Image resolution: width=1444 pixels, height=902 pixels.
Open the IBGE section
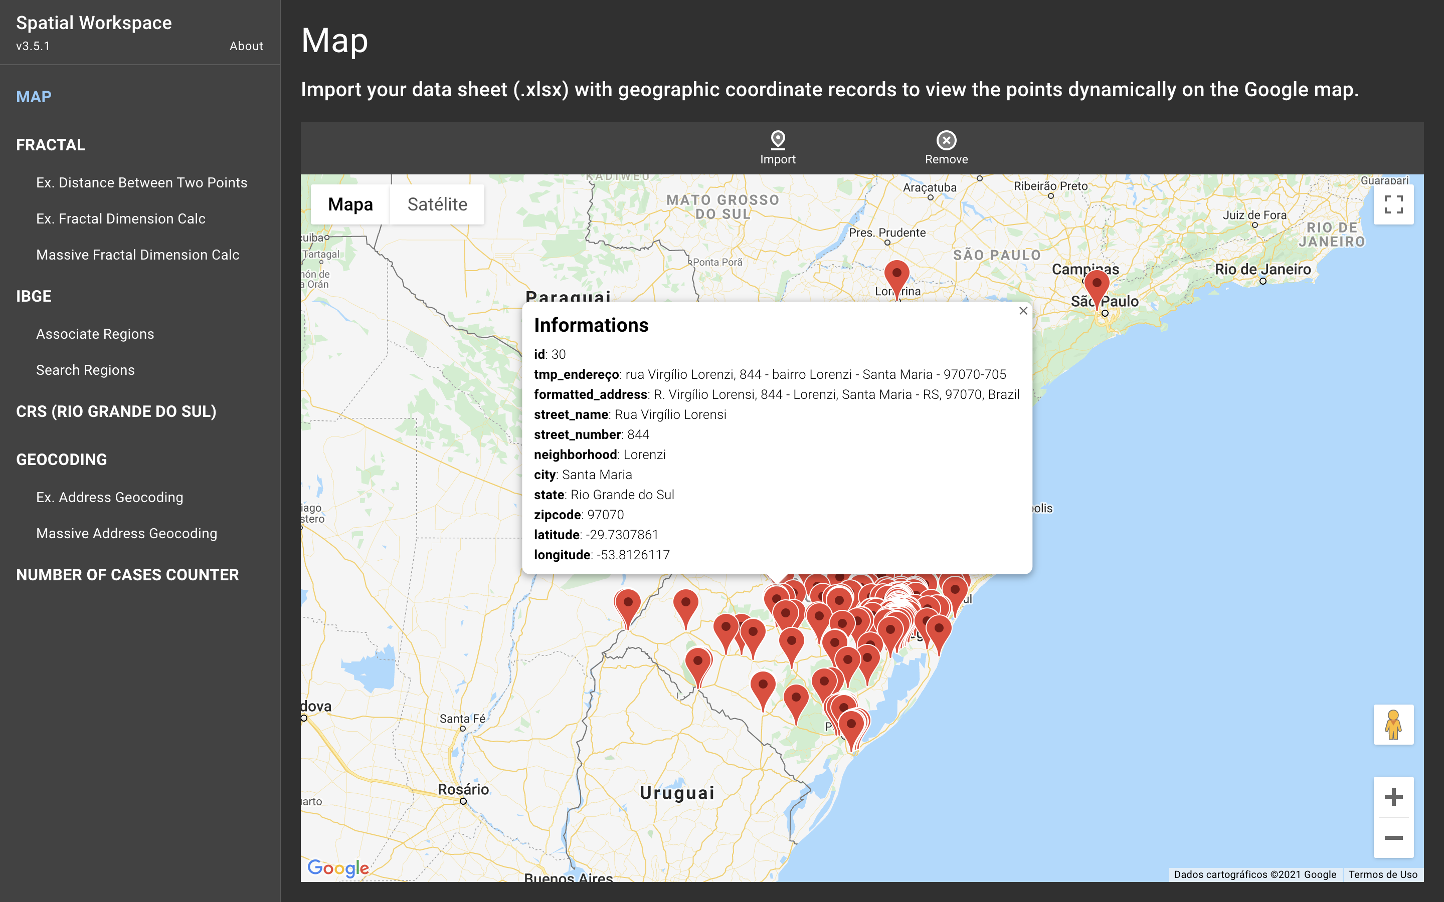point(34,296)
